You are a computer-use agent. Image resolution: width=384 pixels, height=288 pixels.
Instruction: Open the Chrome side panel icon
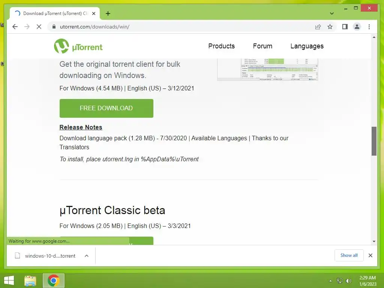[x=345, y=27]
